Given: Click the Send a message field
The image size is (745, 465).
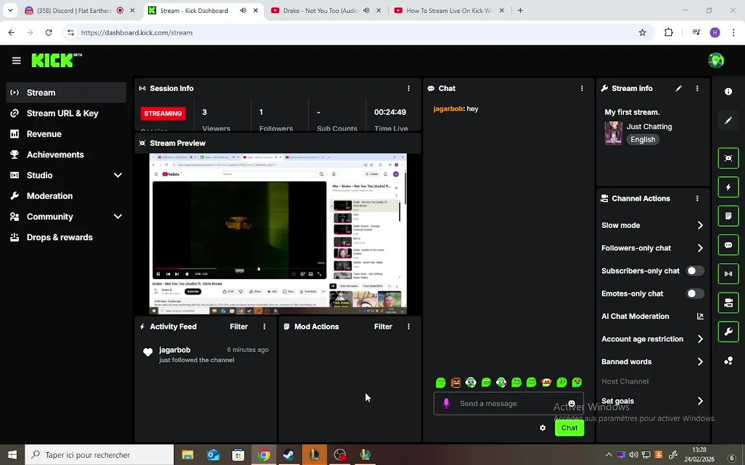Looking at the screenshot, I should pos(508,404).
